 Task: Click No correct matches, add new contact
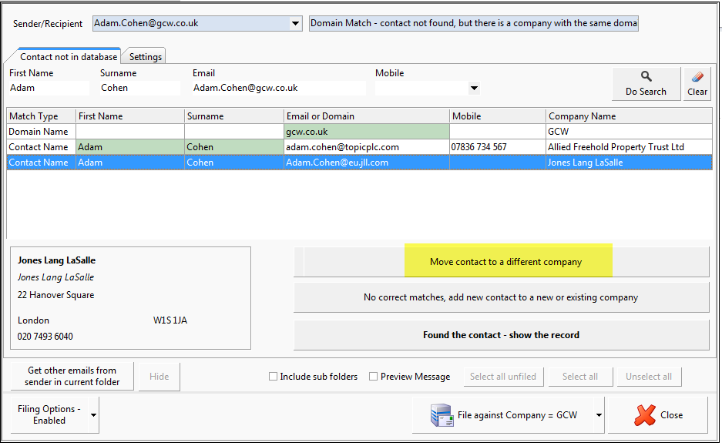pyautogui.click(x=501, y=297)
